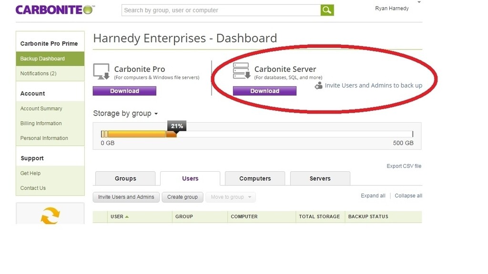Viewport: 488px width, 274px height.
Task: Switch to the Servers tab
Action: click(x=320, y=178)
